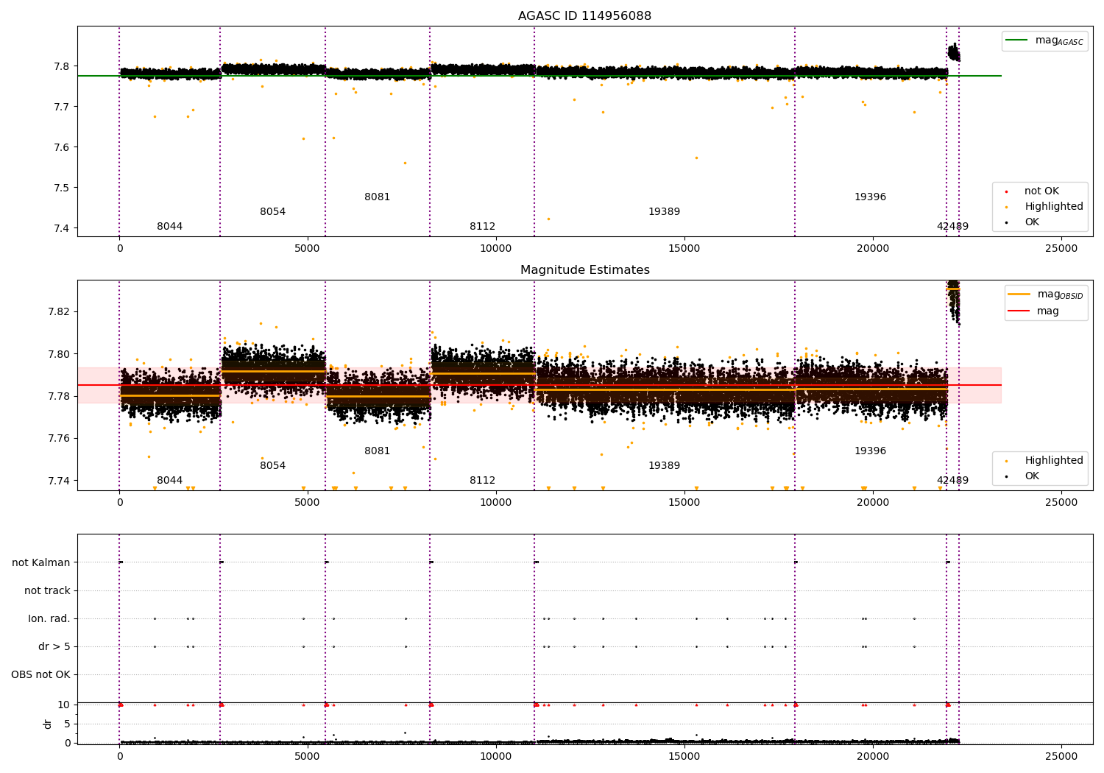Click the rotated 'dr' y-axis label
Image resolution: width=1104 pixels, height=773 pixels.
pyautogui.click(x=48, y=724)
